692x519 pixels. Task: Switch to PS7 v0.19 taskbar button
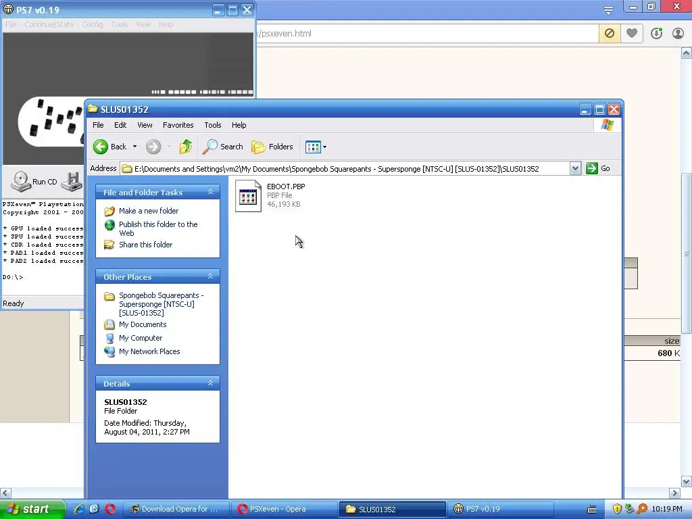pyautogui.click(x=501, y=509)
